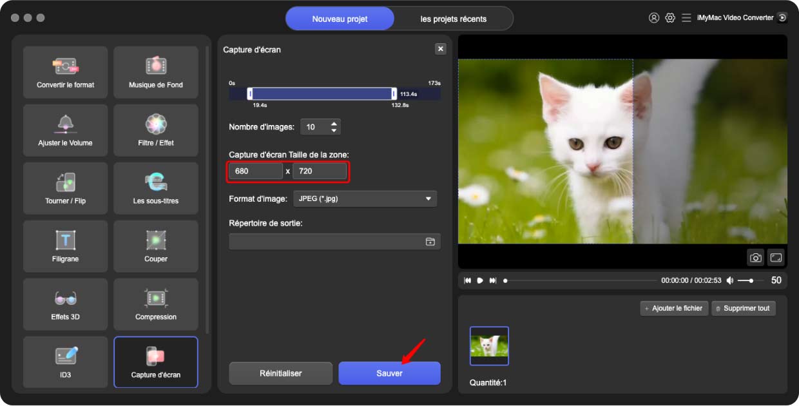
Task: Select the kitten video thumbnail
Action: [489, 346]
